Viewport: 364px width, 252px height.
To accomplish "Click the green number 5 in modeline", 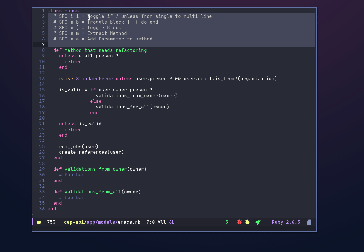I will click(227, 222).
